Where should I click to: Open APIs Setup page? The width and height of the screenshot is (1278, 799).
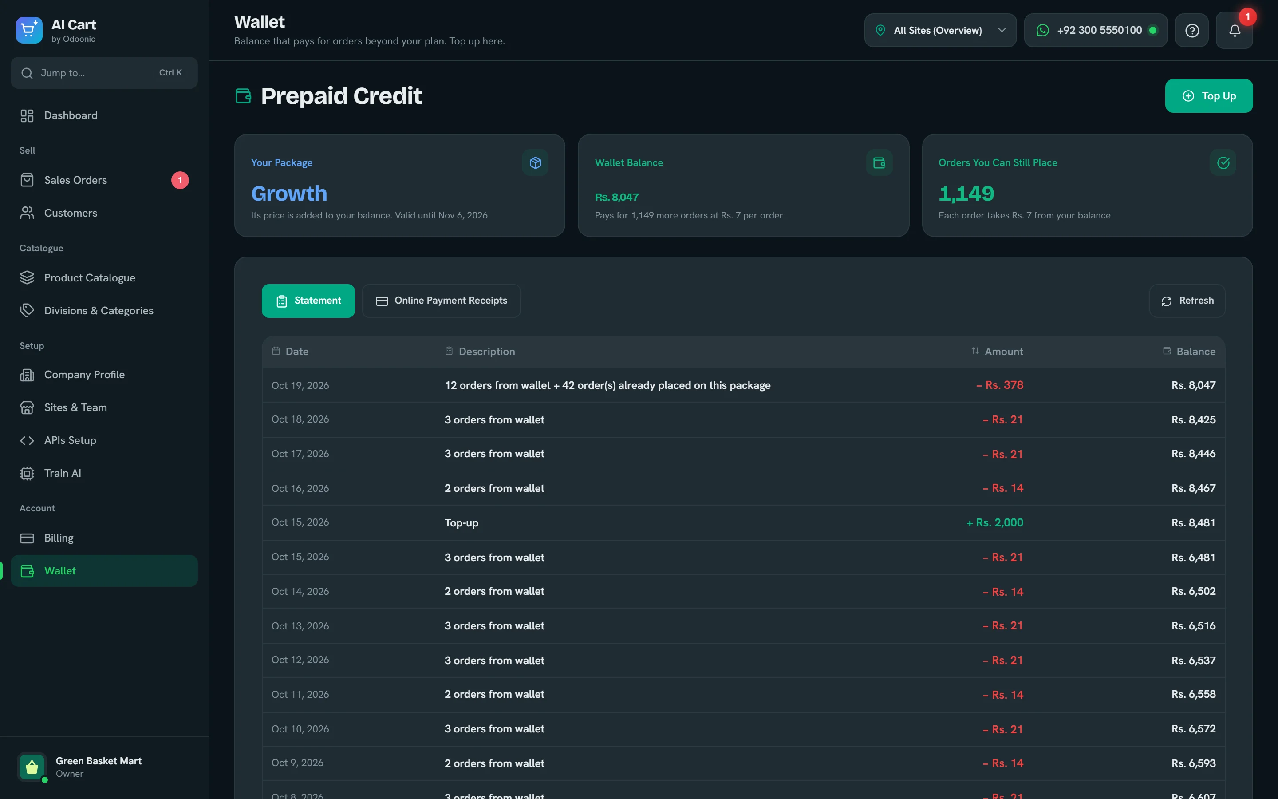104,441
